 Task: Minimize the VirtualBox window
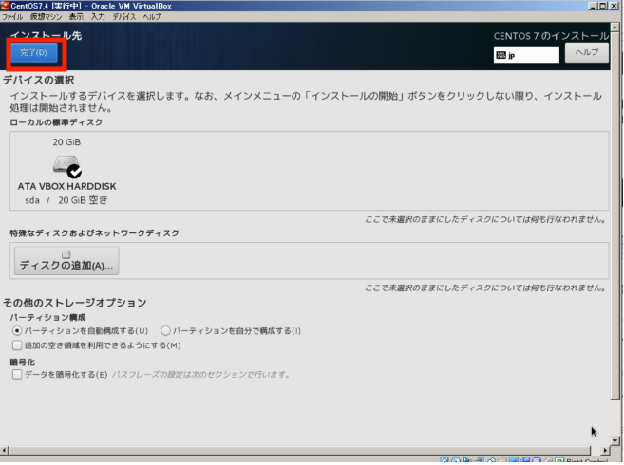point(593,6)
